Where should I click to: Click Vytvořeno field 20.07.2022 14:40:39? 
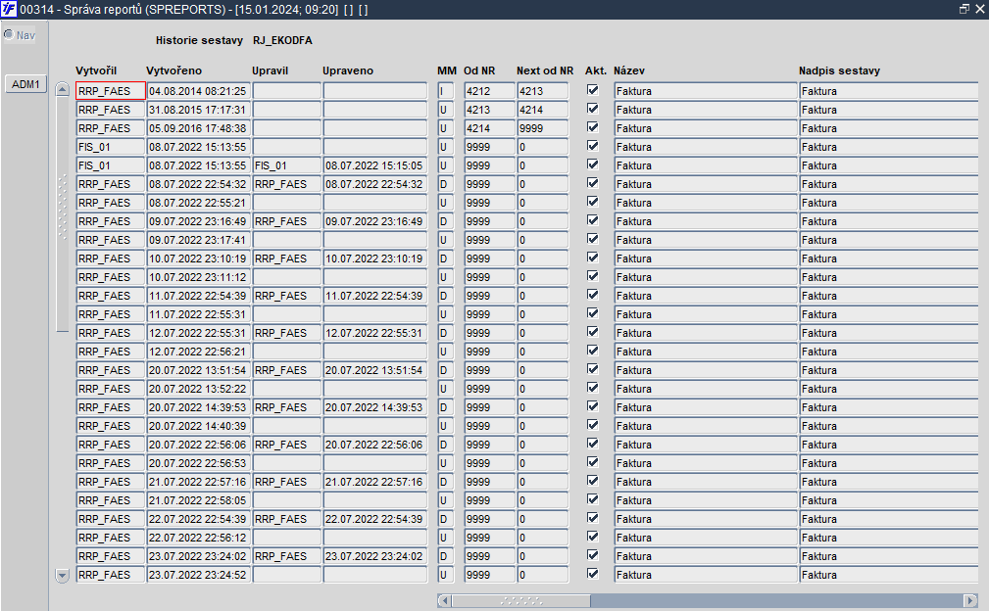tap(199, 425)
